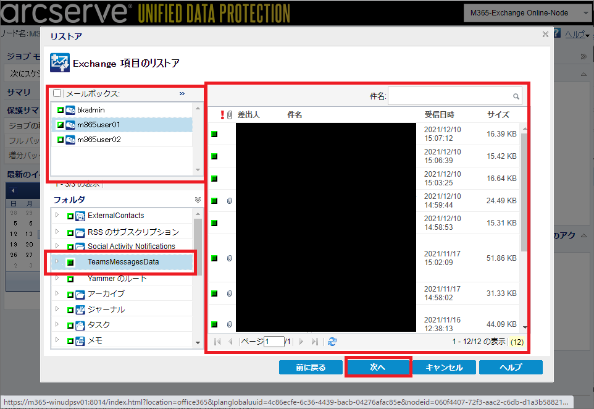Toggle the ExternalContacts folder selection box
The width and height of the screenshot is (594, 409).
70,216
